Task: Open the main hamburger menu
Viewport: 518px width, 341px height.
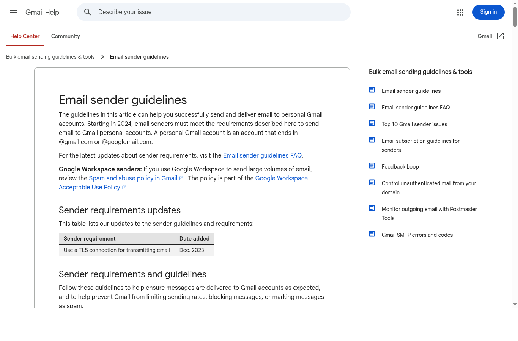Action: click(14, 12)
